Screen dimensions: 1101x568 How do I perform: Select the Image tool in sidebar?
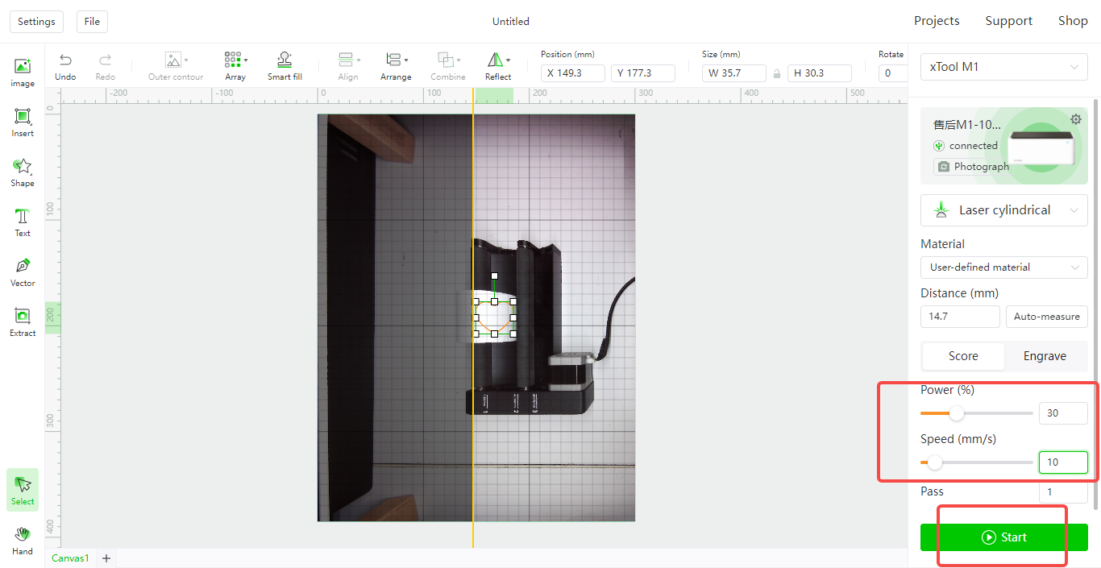point(23,72)
